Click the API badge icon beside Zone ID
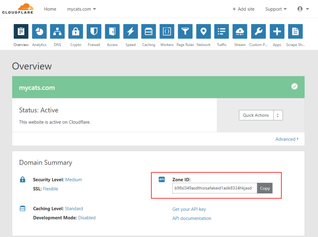318x237 pixels. (161, 179)
